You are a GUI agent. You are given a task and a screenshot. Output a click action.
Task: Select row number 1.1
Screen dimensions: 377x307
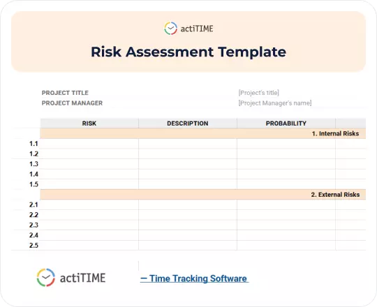coord(34,144)
